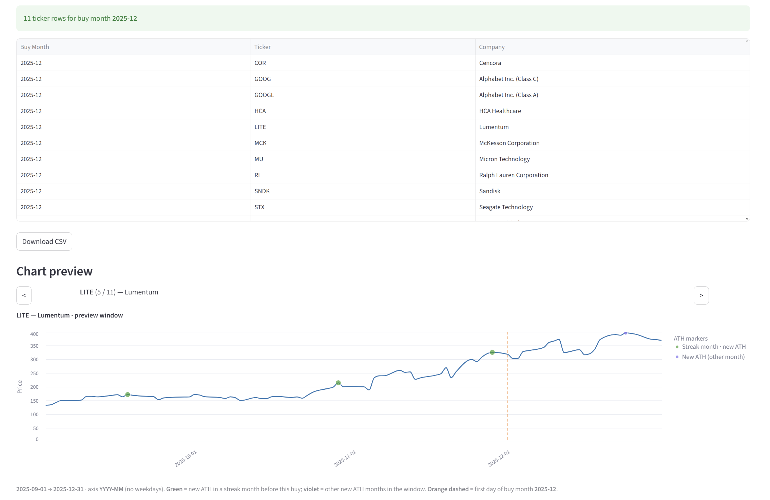Download the table as CSV

[44, 242]
